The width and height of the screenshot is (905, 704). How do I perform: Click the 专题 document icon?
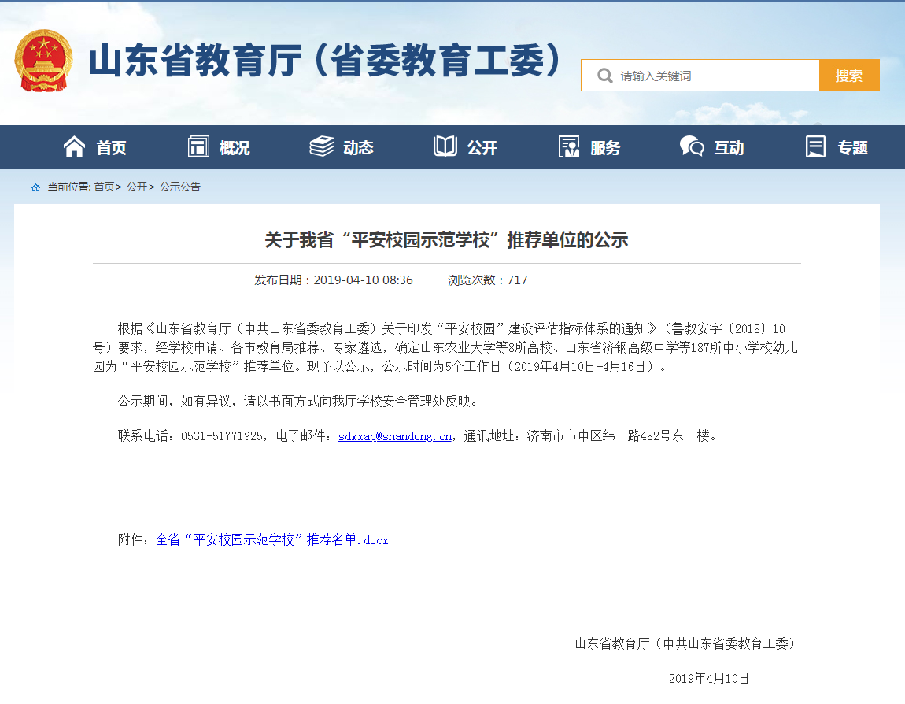click(x=815, y=146)
